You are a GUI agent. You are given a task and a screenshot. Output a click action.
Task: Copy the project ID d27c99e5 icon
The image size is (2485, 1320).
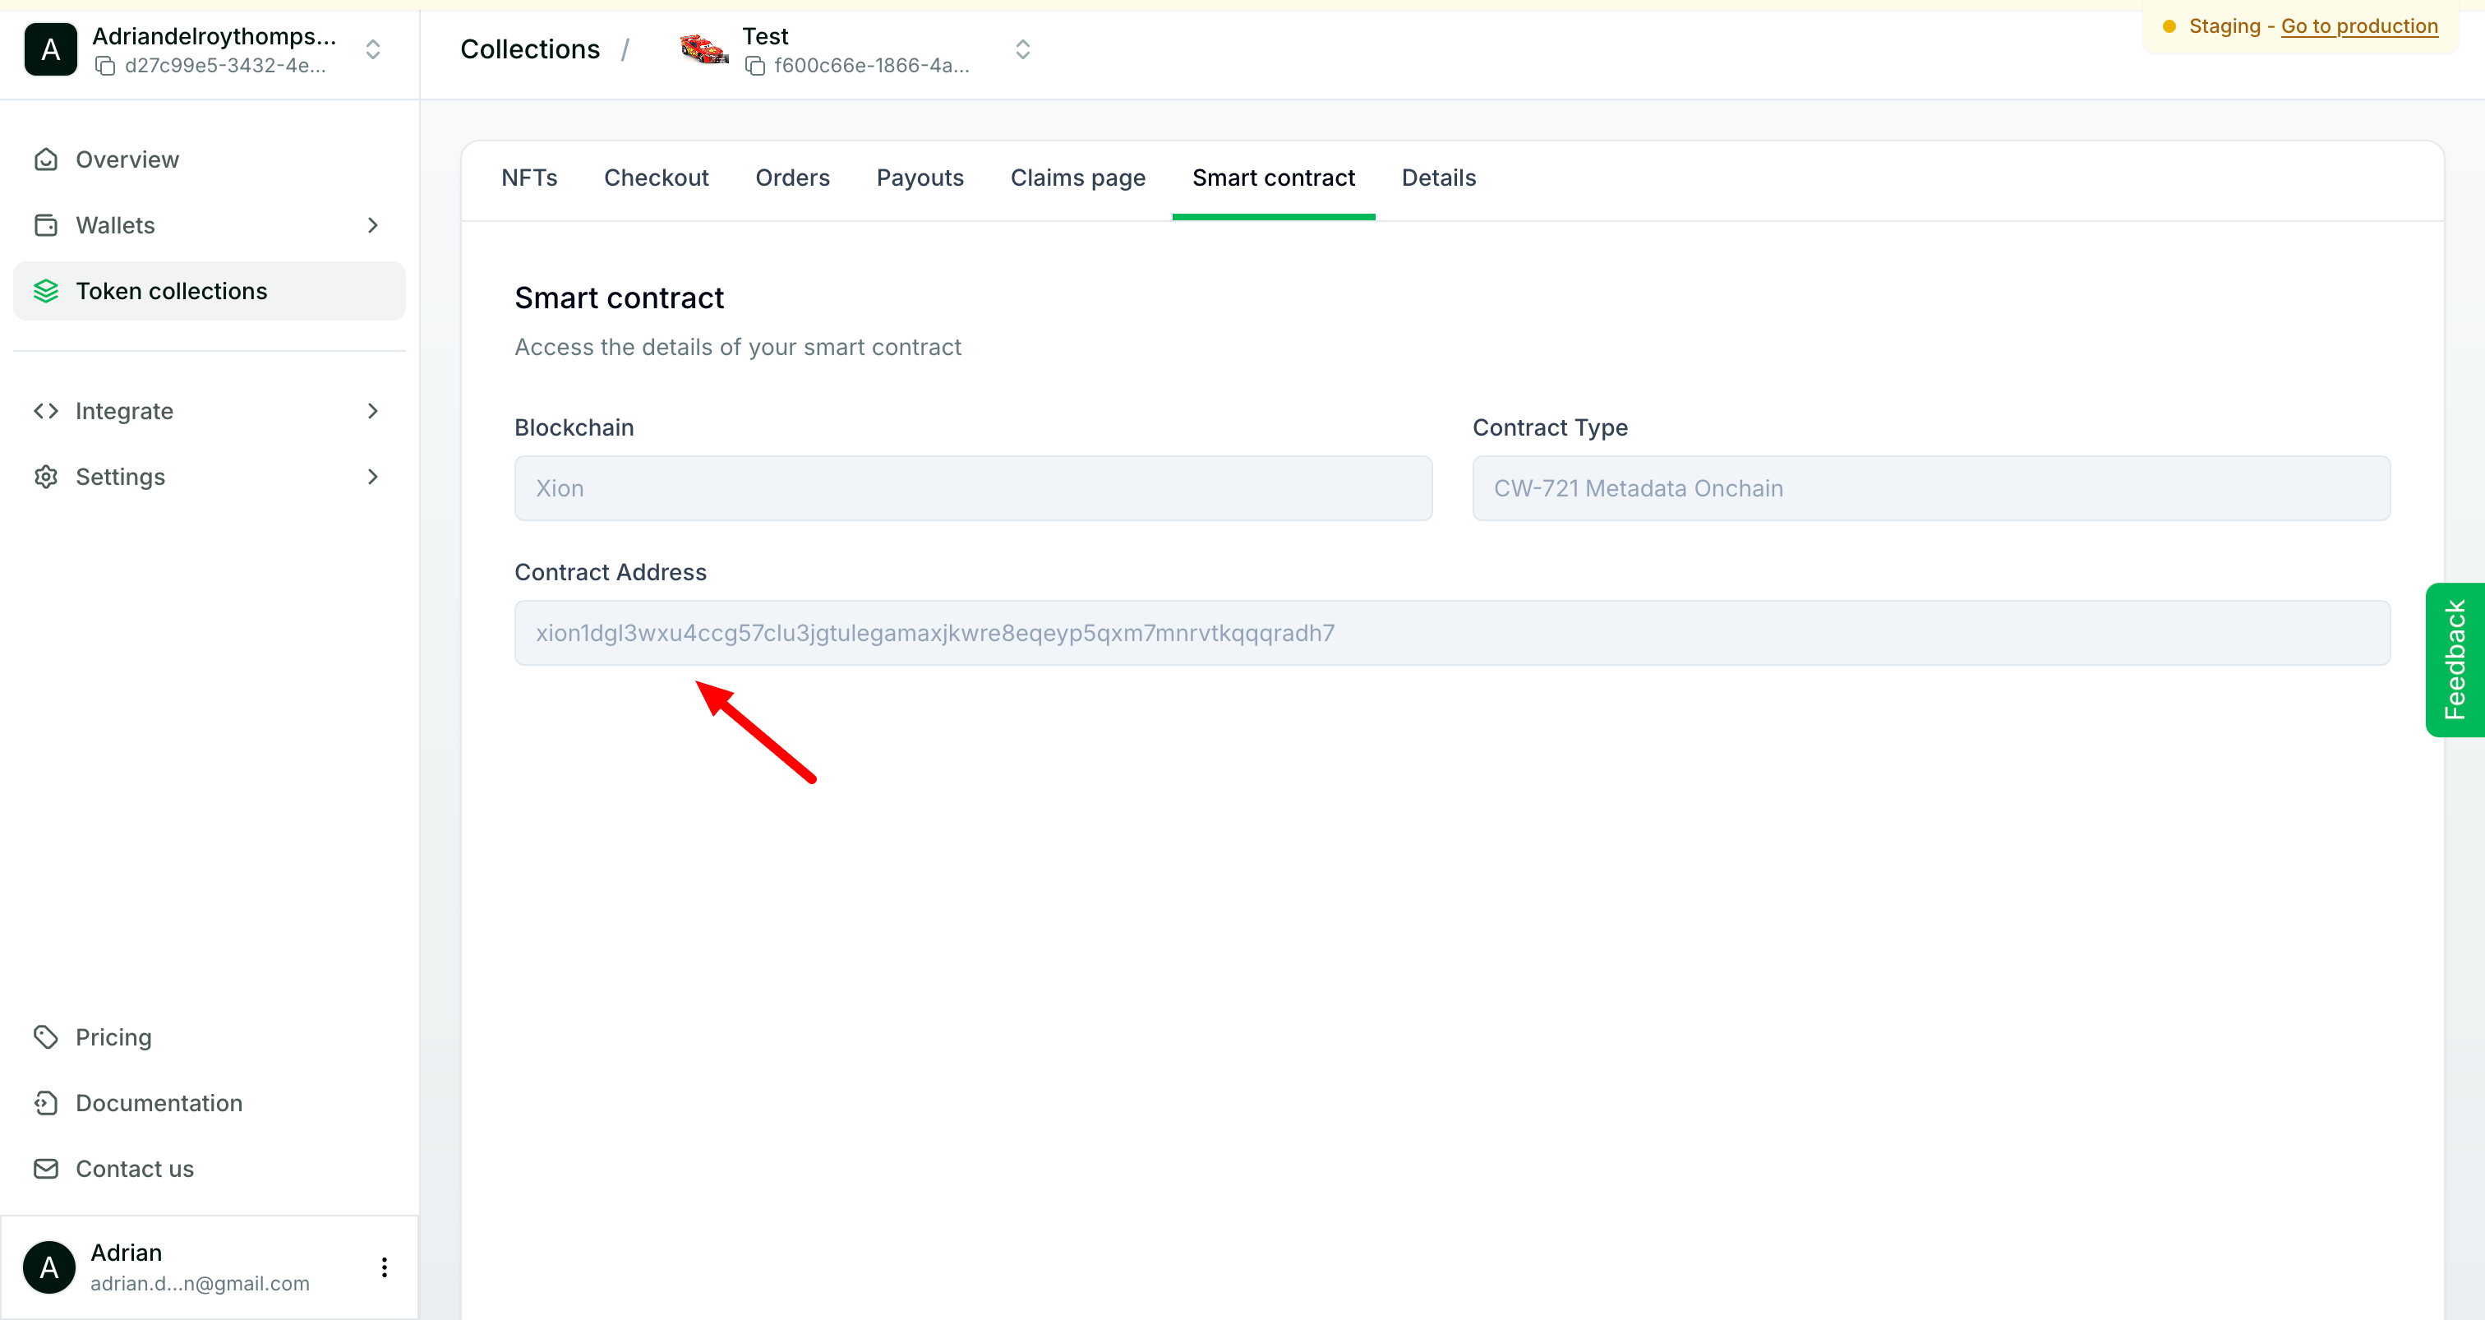click(x=105, y=67)
